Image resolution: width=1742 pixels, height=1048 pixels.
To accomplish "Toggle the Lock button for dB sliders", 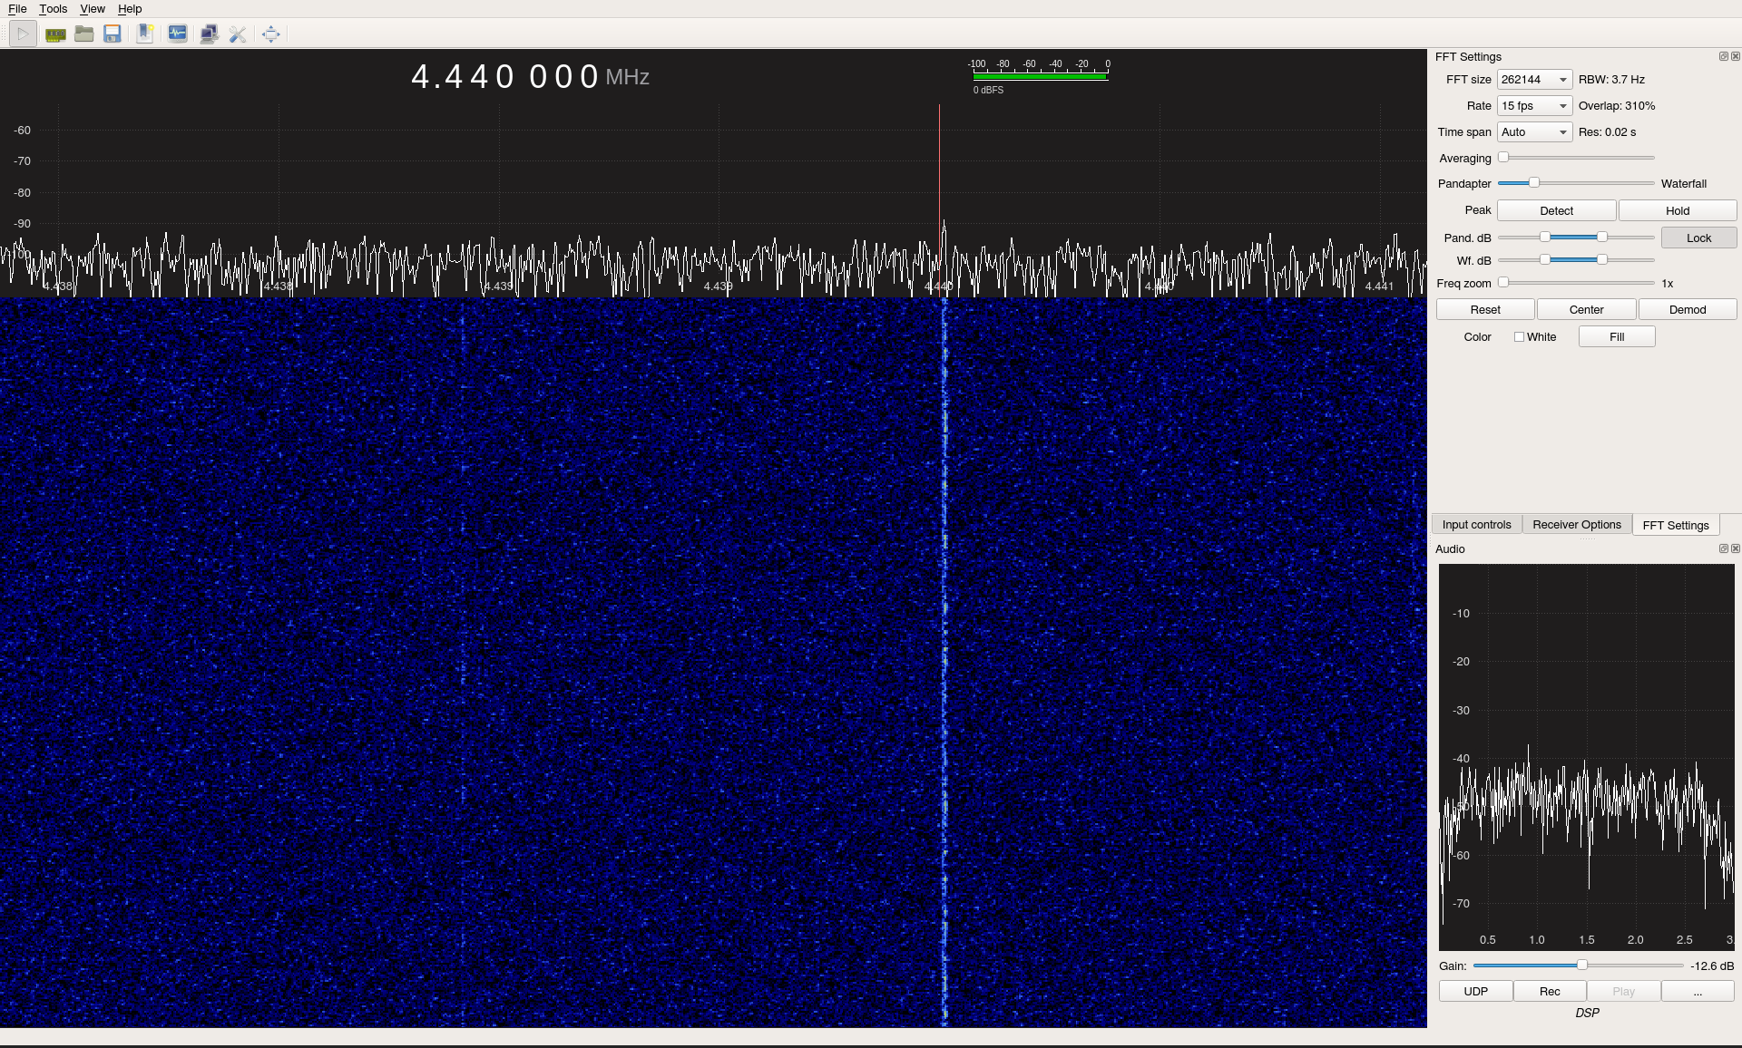I will (x=1698, y=238).
